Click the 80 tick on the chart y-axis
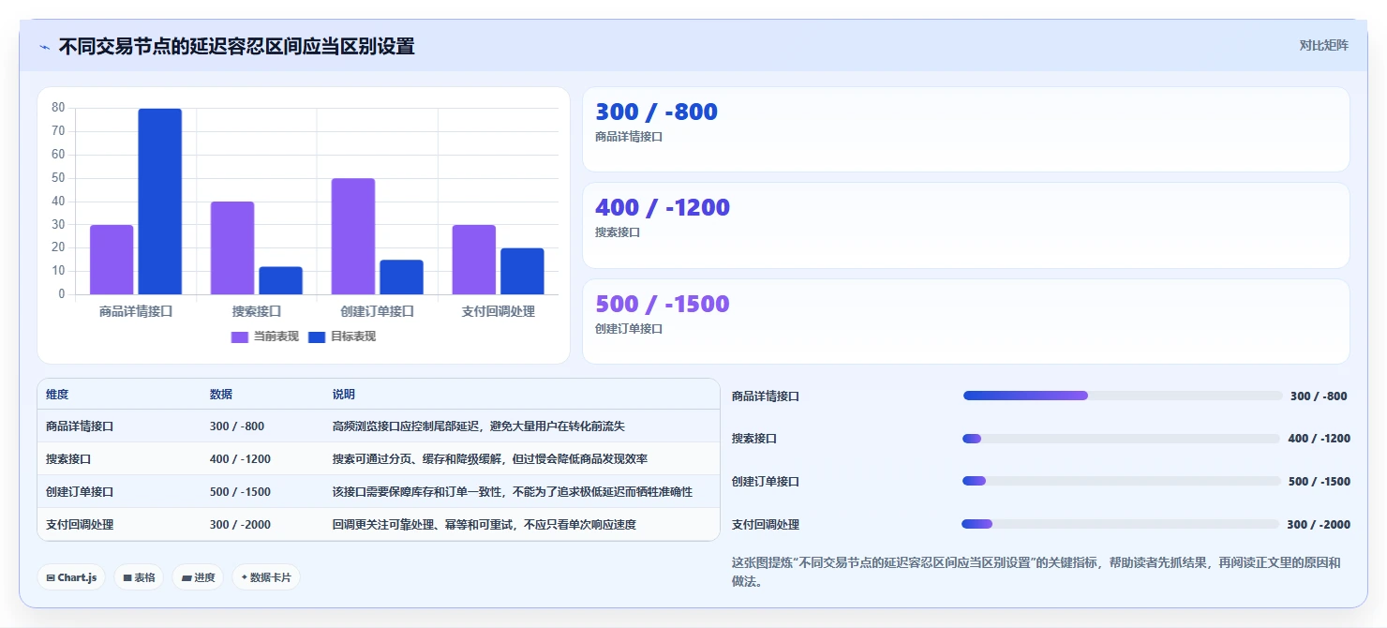The width and height of the screenshot is (1387, 628). pyautogui.click(x=58, y=108)
